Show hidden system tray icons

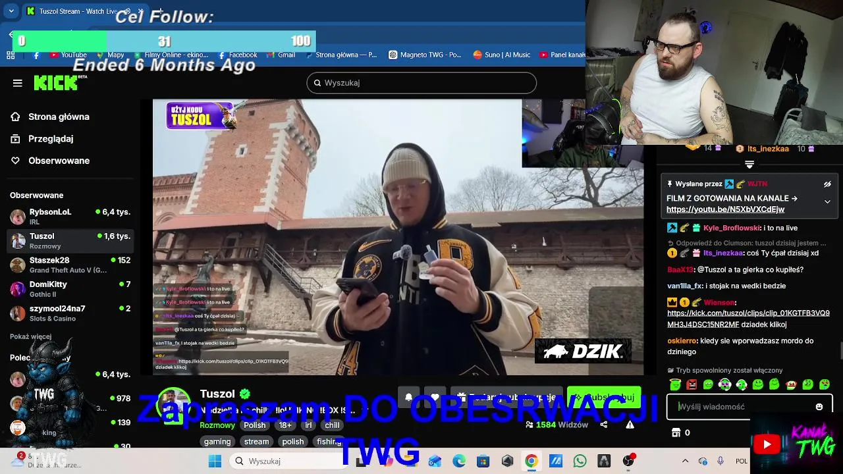click(685, 461)
